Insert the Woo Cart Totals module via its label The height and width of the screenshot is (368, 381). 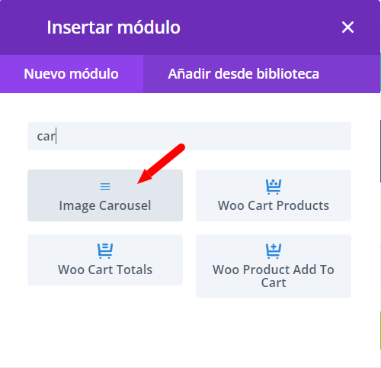tap(105, 270)
